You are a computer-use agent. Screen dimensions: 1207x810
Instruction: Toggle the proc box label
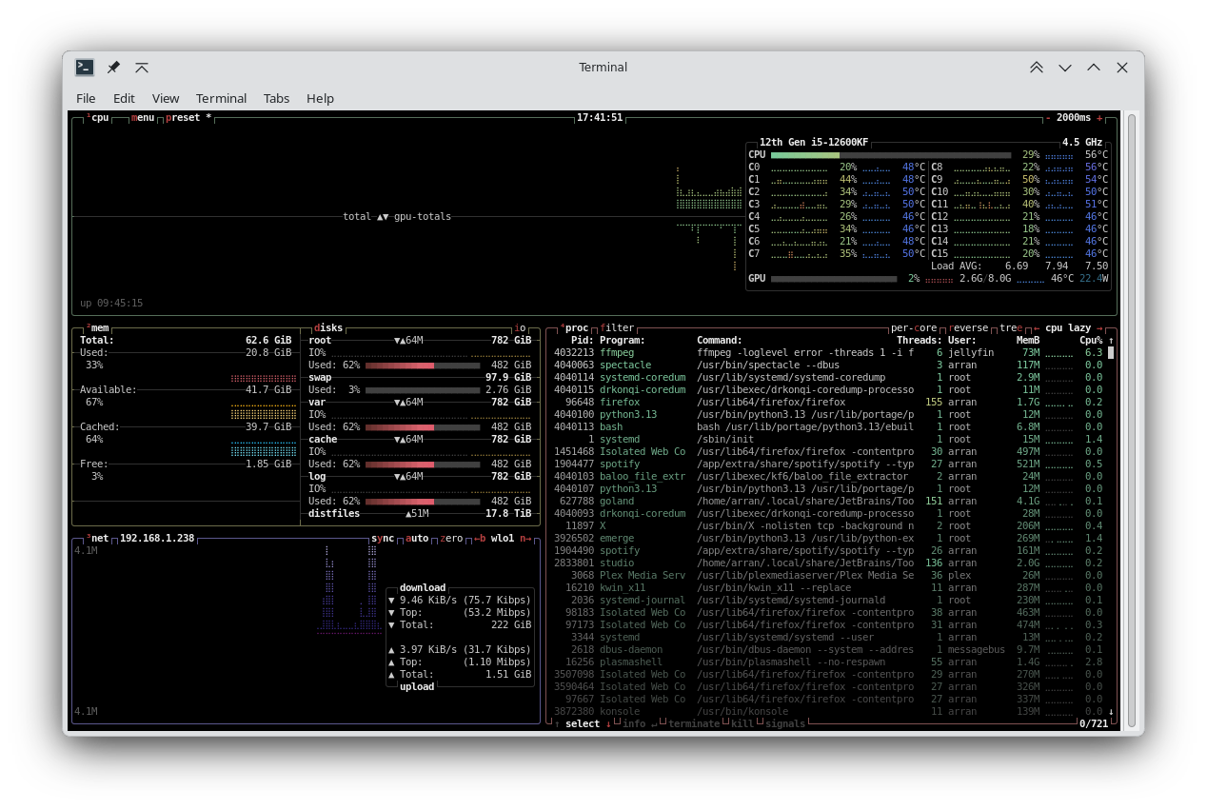coord(574,327)
